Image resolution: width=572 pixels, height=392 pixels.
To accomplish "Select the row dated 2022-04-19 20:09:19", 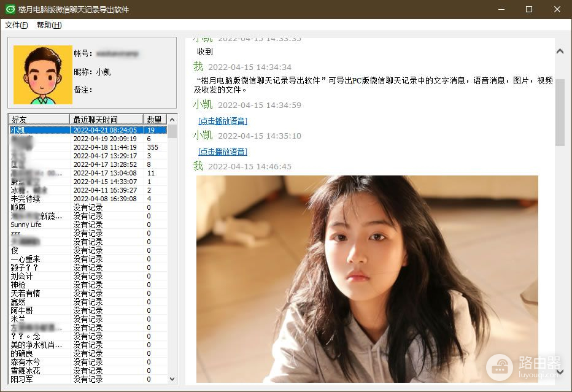I will coord(88,139).
